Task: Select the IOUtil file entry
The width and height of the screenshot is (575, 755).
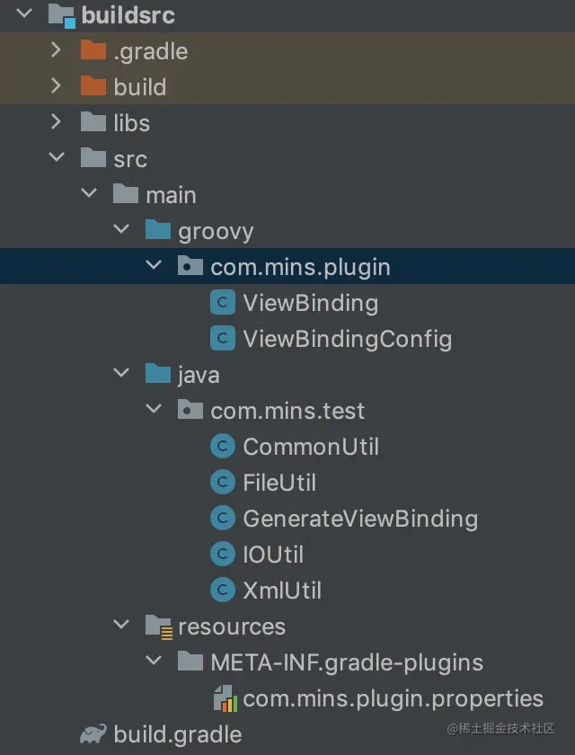Action: (x=272, y=555)
